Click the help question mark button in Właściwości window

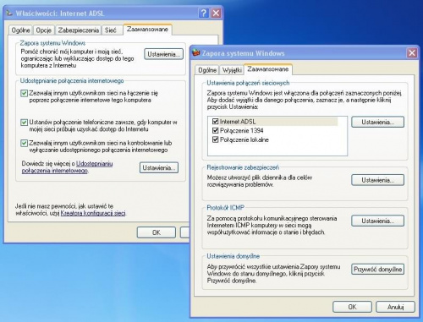tap(204, 13)
